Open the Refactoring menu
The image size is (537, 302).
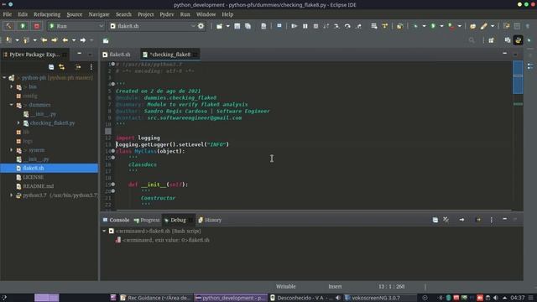click(x=47, y=14)
